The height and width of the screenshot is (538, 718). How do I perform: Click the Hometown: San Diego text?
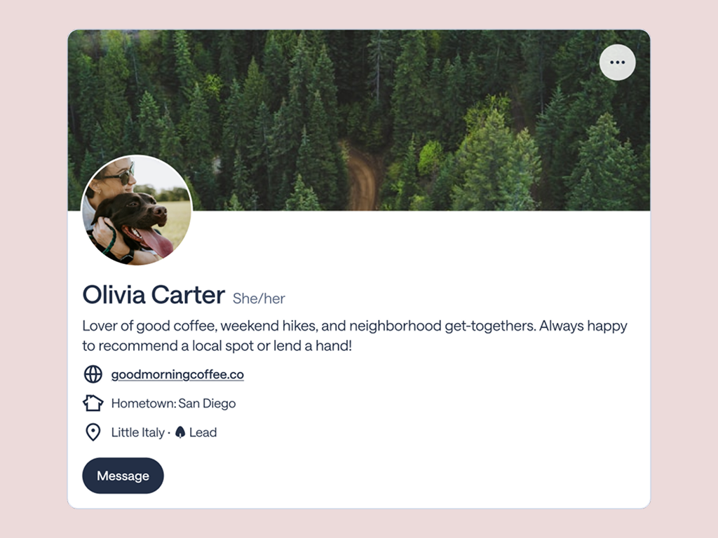tap(174, 403)
